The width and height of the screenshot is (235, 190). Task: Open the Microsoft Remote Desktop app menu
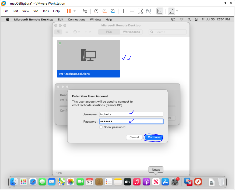click(x=34, y=19)
